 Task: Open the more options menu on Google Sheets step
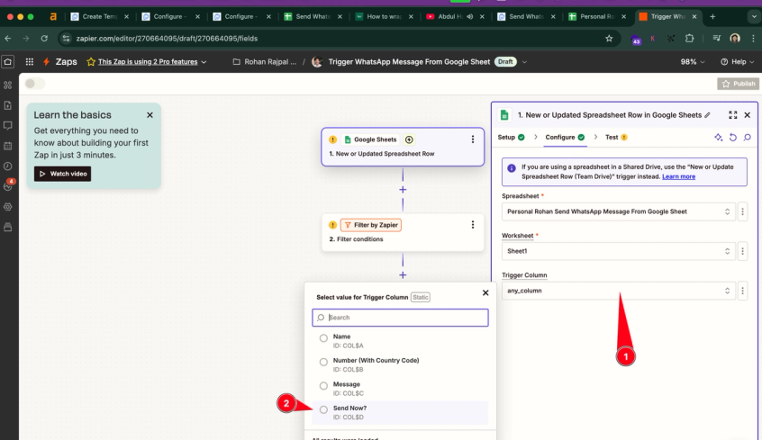pyautogui.click(x=472, y=139)
